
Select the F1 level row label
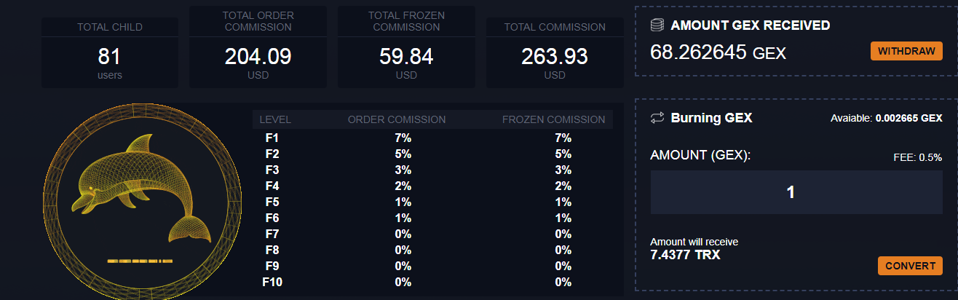[x=272, y=138]
